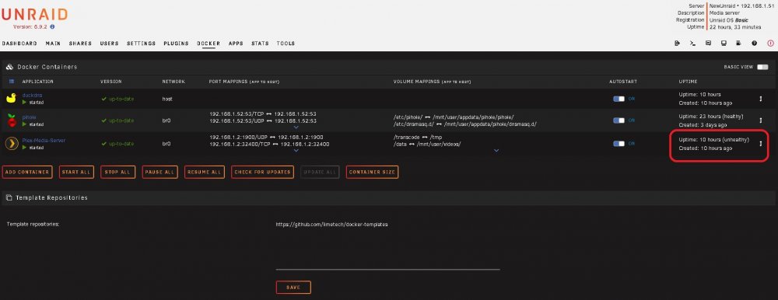Click the started play icon under duckdns
Viewport: 778px width, 300px height.
click(24, 102)
